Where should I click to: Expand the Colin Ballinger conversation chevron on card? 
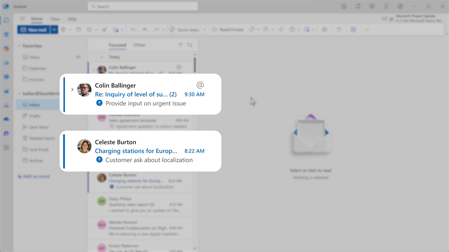pyautogui.click(x=72, y=89)
